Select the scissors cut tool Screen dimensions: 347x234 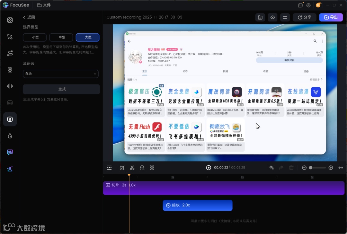(x=132, y=168)
